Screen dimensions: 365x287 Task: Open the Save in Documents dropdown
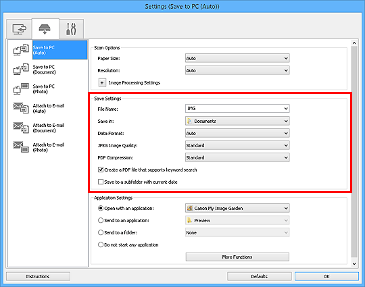[237, 121]
